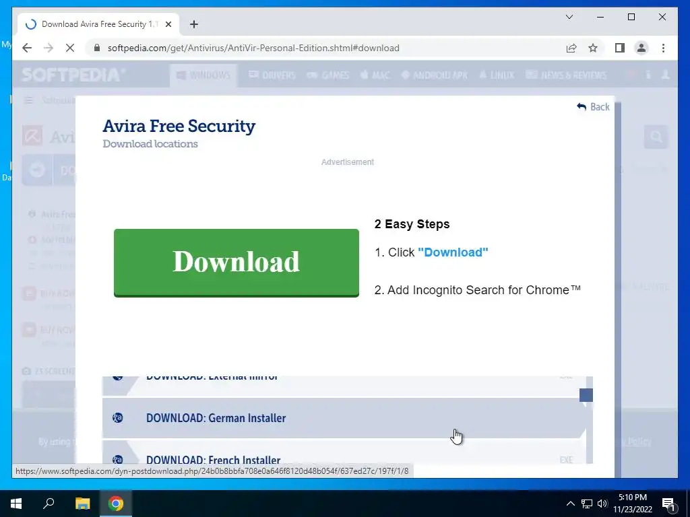Select DOWNLOAD: French Installer
Image resolution: width=690 pixels, height=517 pixels.
tap(344, 453)
